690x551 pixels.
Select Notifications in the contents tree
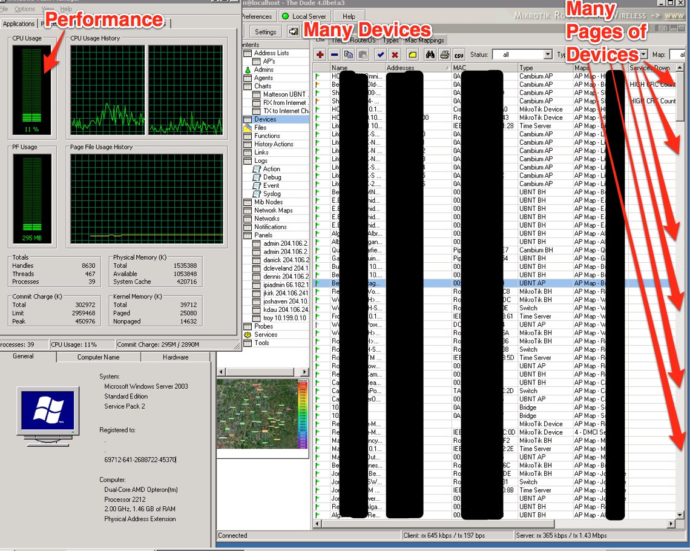coord(270,227)
